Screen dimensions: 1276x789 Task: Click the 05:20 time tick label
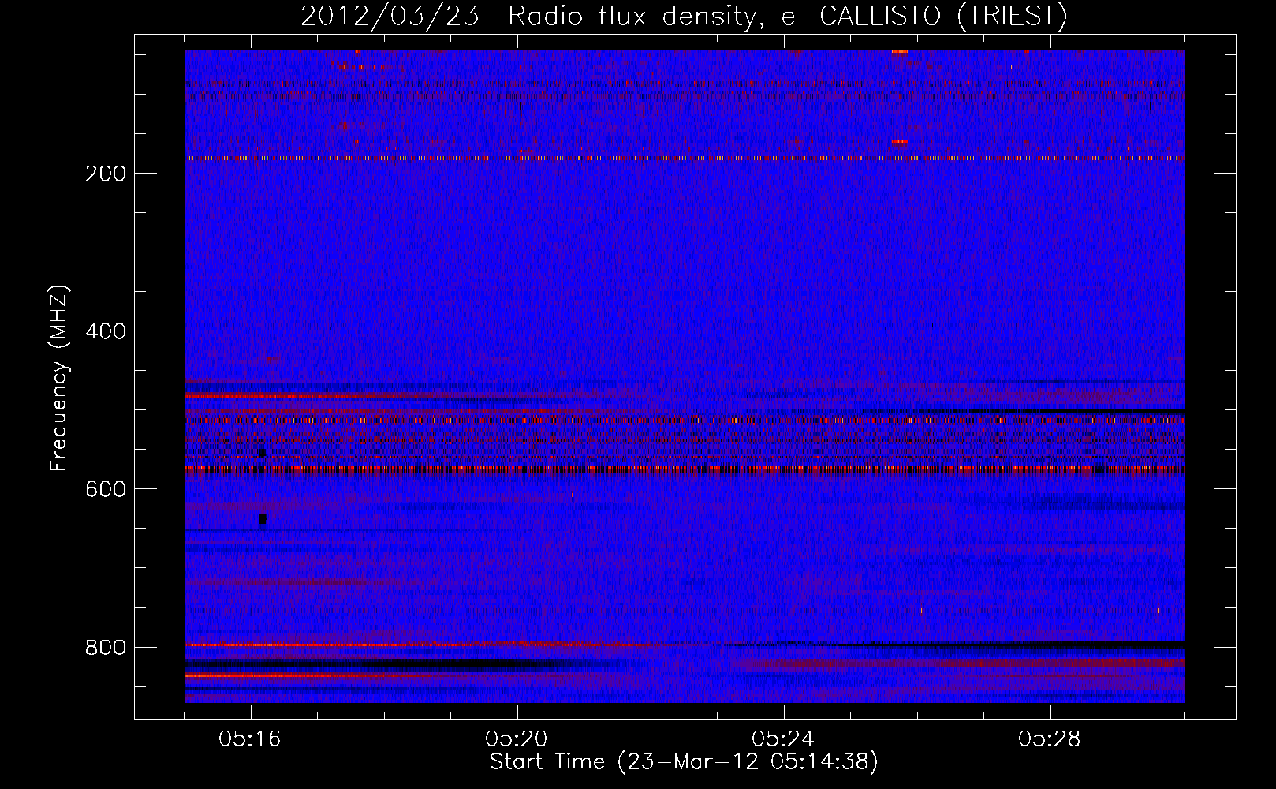click(517, 739)
